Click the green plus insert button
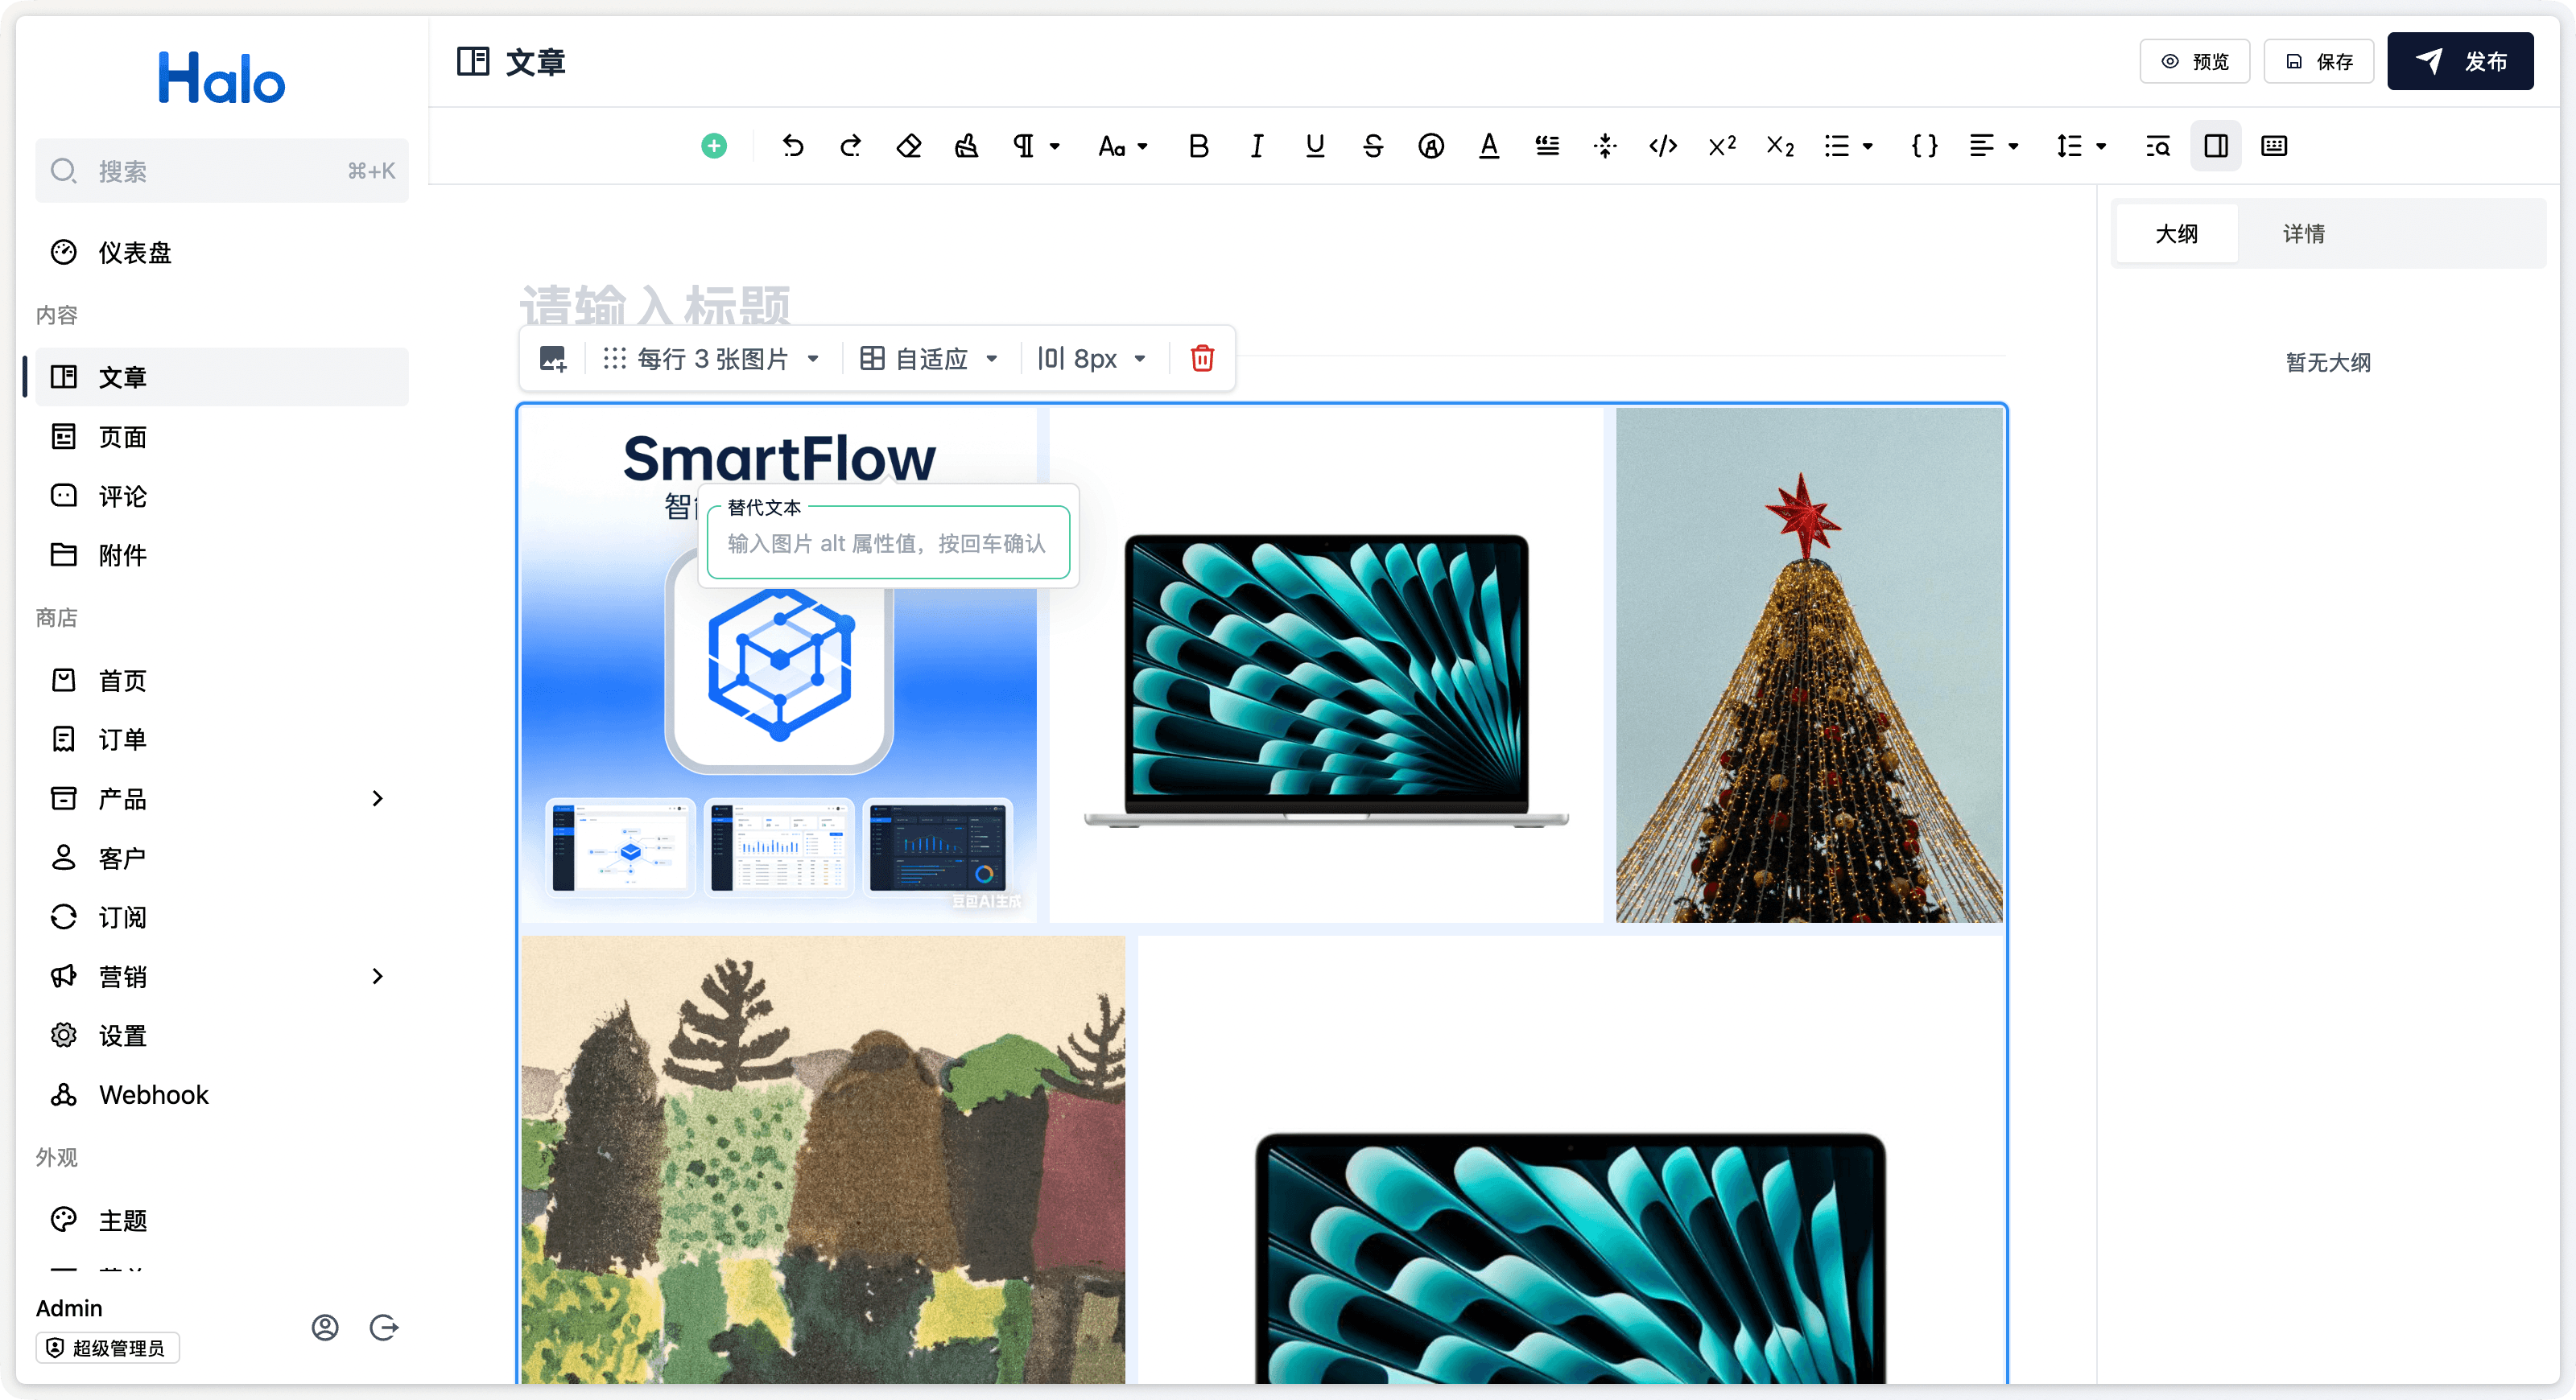This screenshot has width=2576, height=1400. [x=714, y=146]
